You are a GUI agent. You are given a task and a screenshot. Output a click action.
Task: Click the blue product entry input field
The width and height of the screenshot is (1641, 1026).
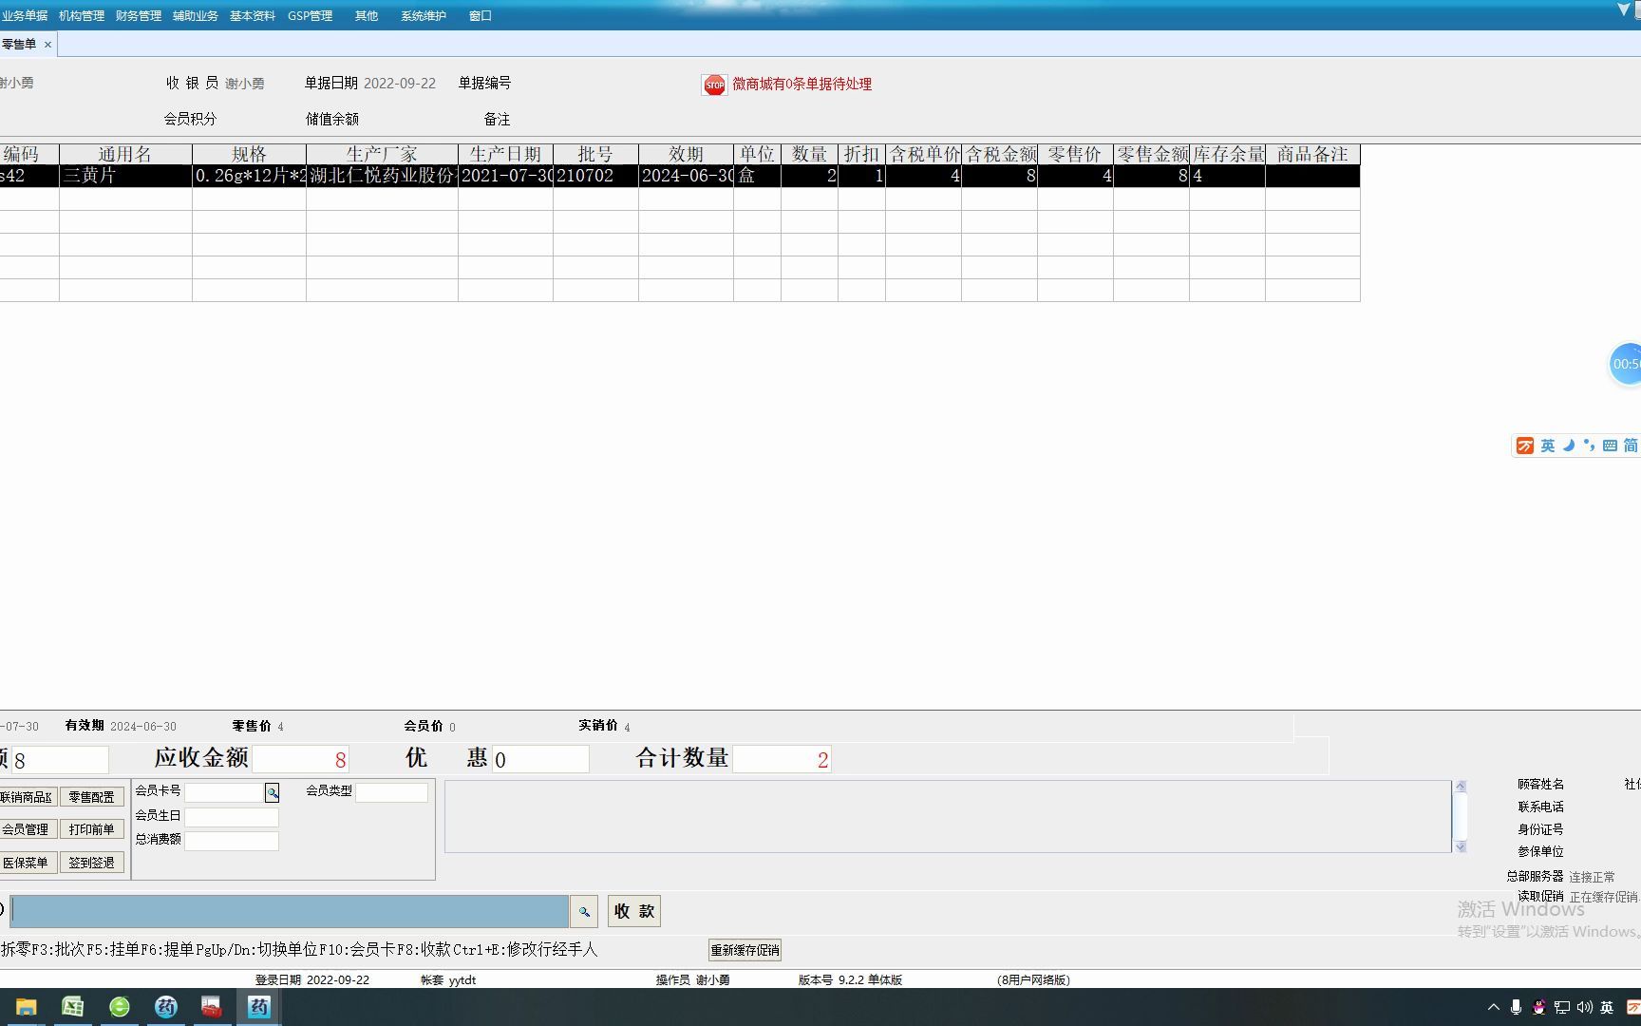pos(290,912)
